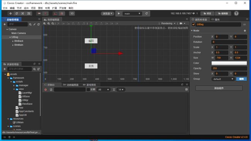
Task: Open the project folder button
Action: (x=207, y=13)
